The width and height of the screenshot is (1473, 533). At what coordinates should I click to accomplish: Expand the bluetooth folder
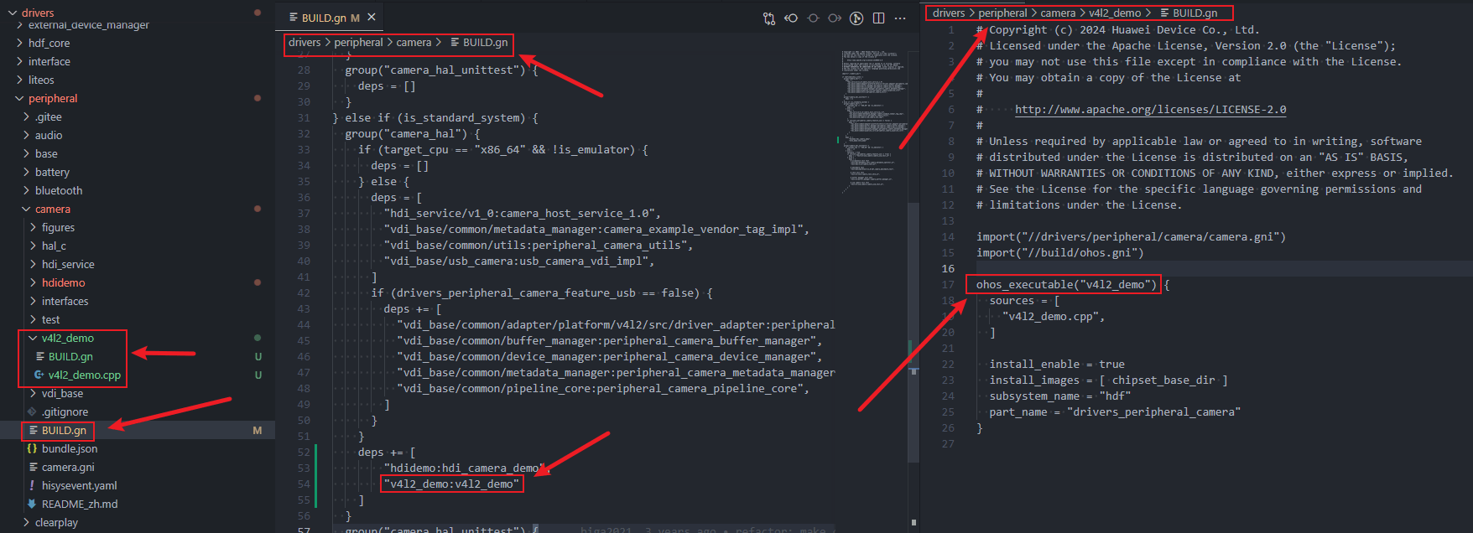26,190
